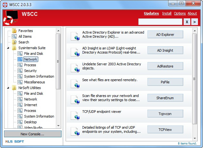Open the Updates link
Image resolution: width=203 pixels, height=148 pixels.
coord(151,13)
